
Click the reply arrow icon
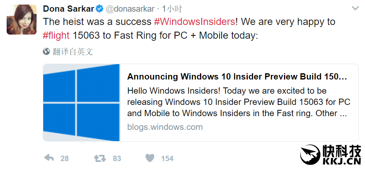point(49,158)
